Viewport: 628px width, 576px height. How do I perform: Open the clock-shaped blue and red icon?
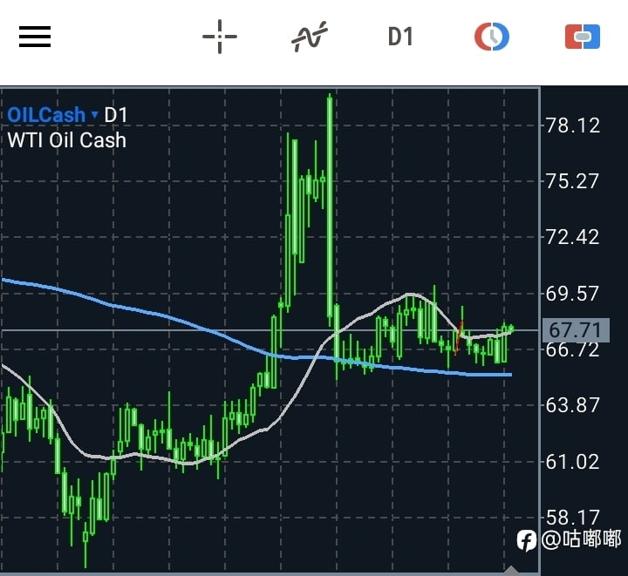pyautogui.click(x=491, y=37)
